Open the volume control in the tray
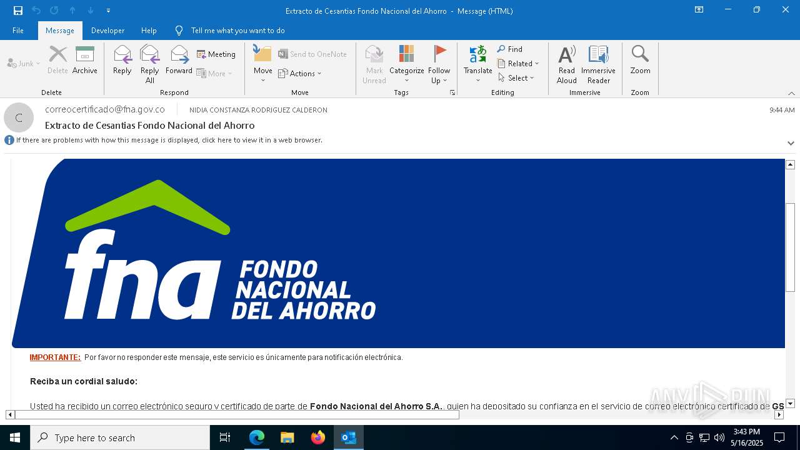Viewport: 800px width, 450px height. point(719,437)
